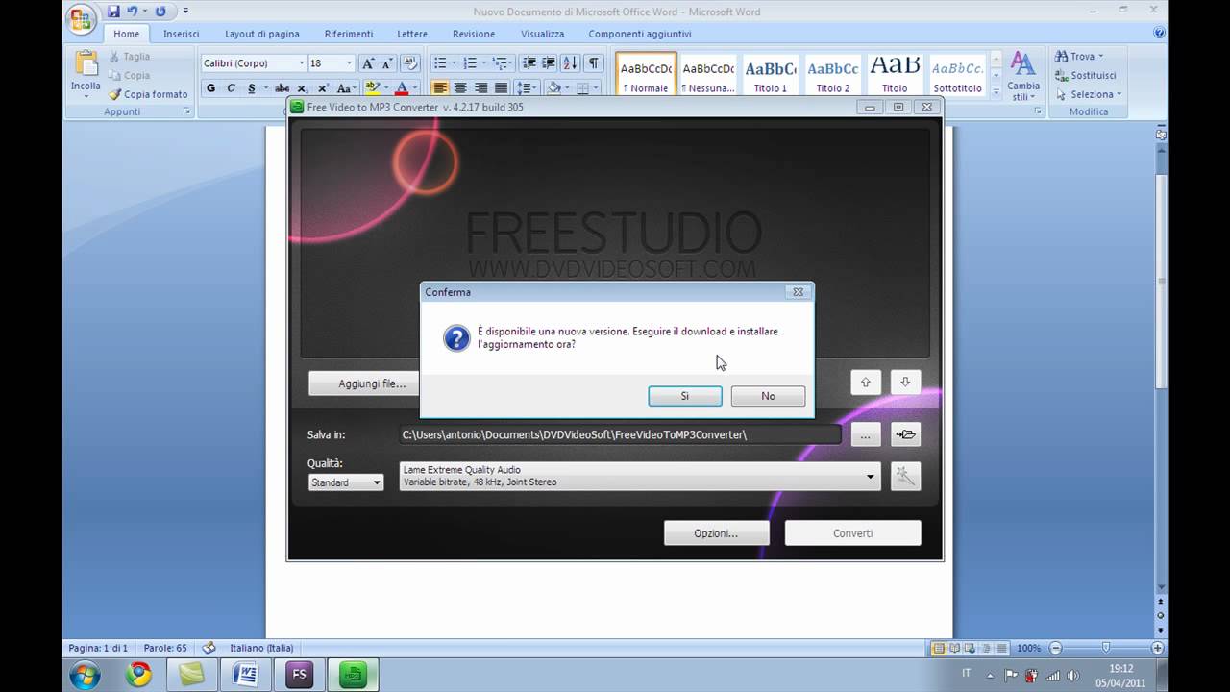Screen dimensions: 1230x692
Task: Select the Sottotitolo style
Action: coord(957,75)
